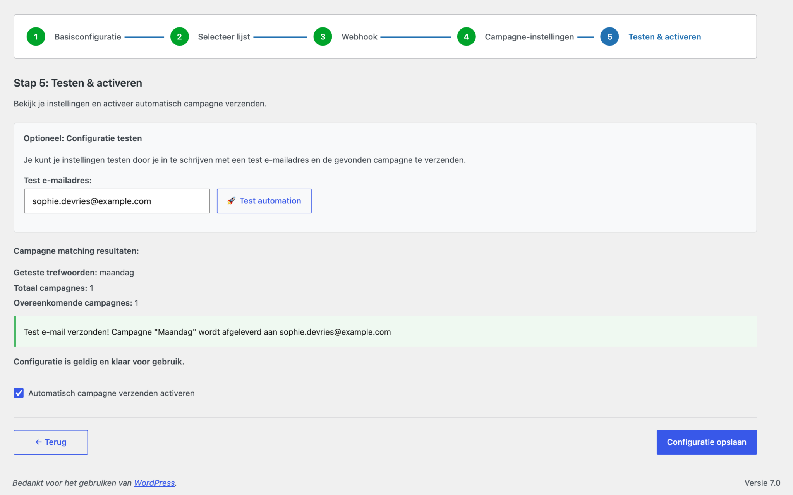Click the step 5 circle for Testen & activeren
This screenshot has width=793, height=495.
click(x=609, y=37)
